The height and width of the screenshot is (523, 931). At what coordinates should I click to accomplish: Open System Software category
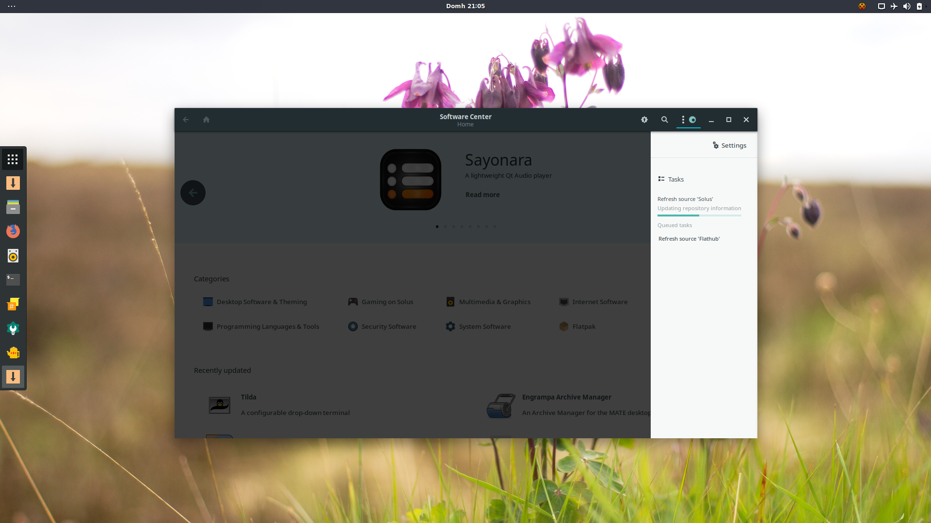pyautogui.click(x=478, y=326)
